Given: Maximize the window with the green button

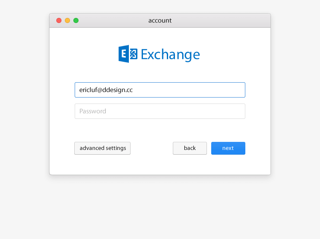Looking at the screenshot, I should (x=76, y=20).
